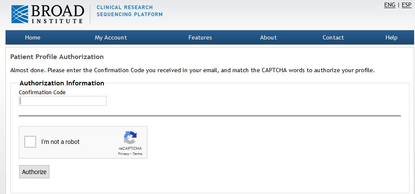
Task: Focus the Confirmation Code input field
Action: tap(63, 101)
